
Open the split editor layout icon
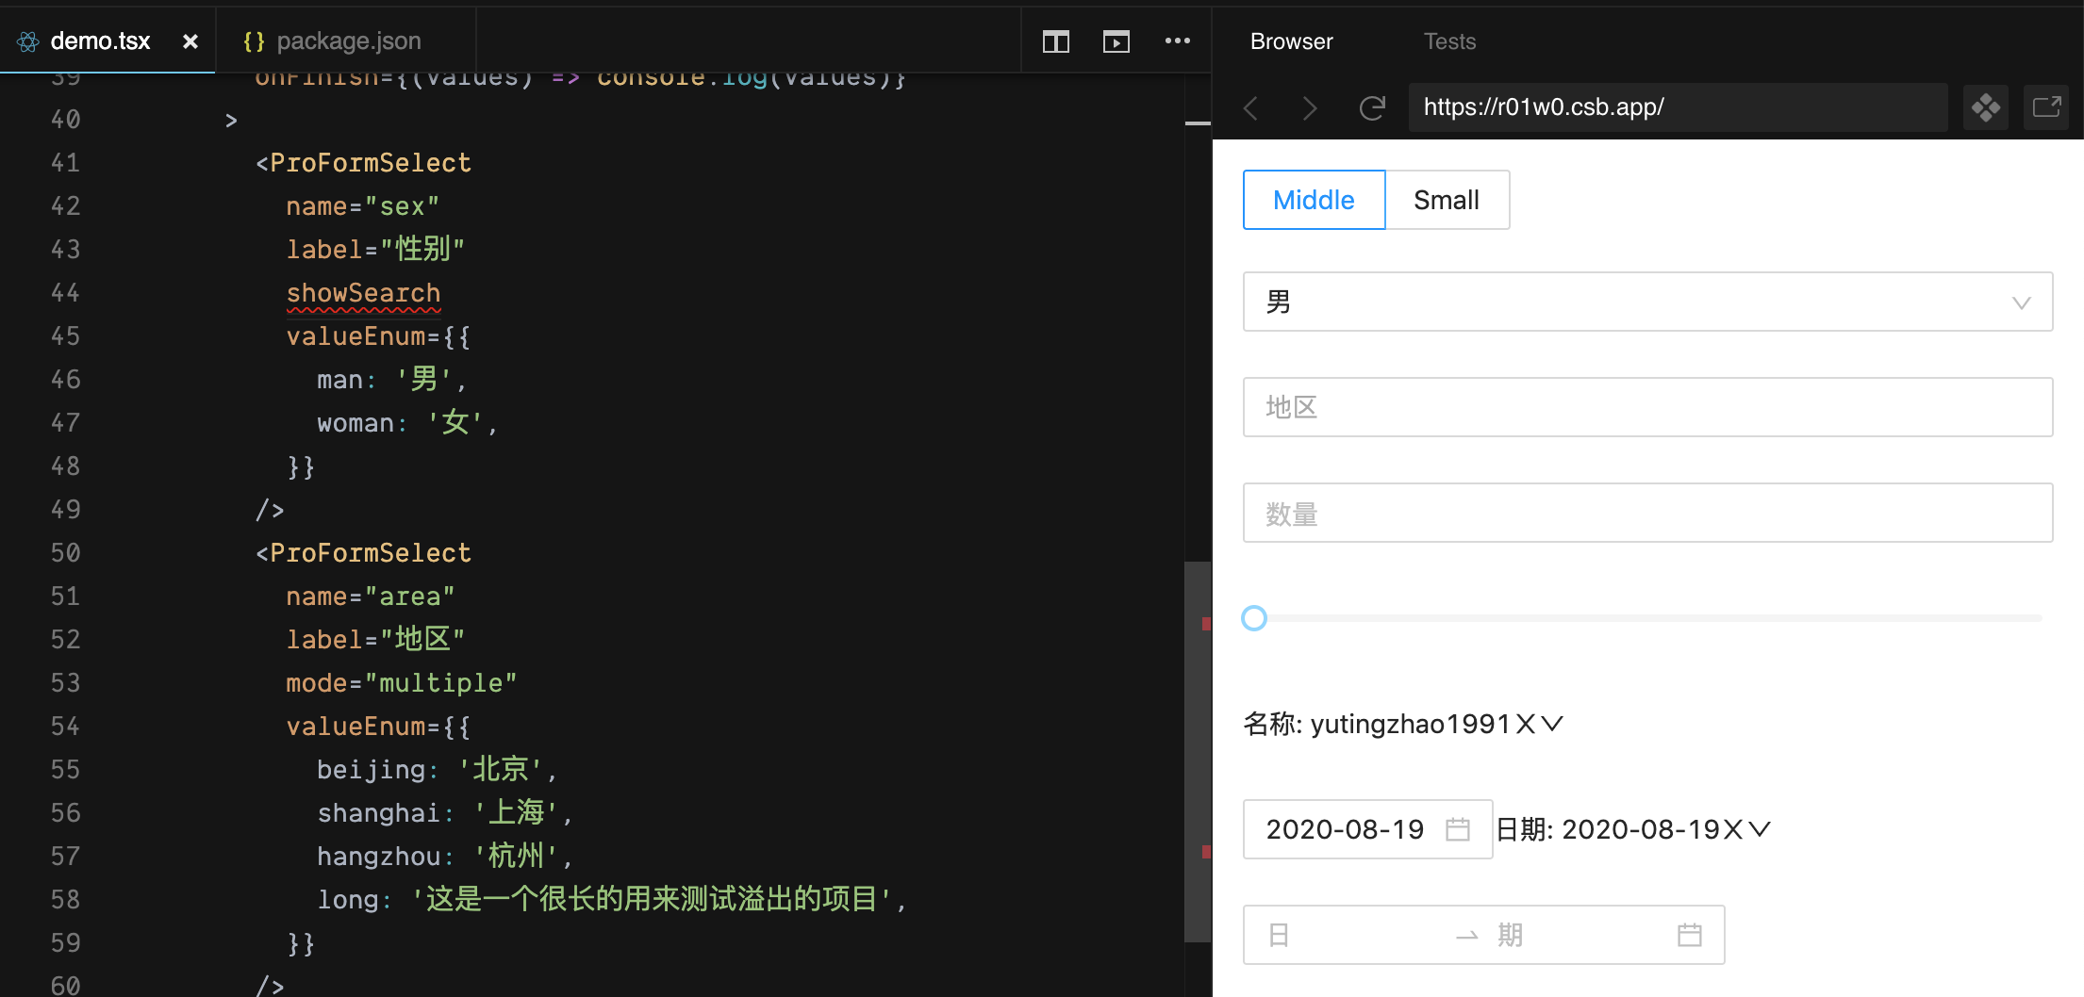(1055, 41)
